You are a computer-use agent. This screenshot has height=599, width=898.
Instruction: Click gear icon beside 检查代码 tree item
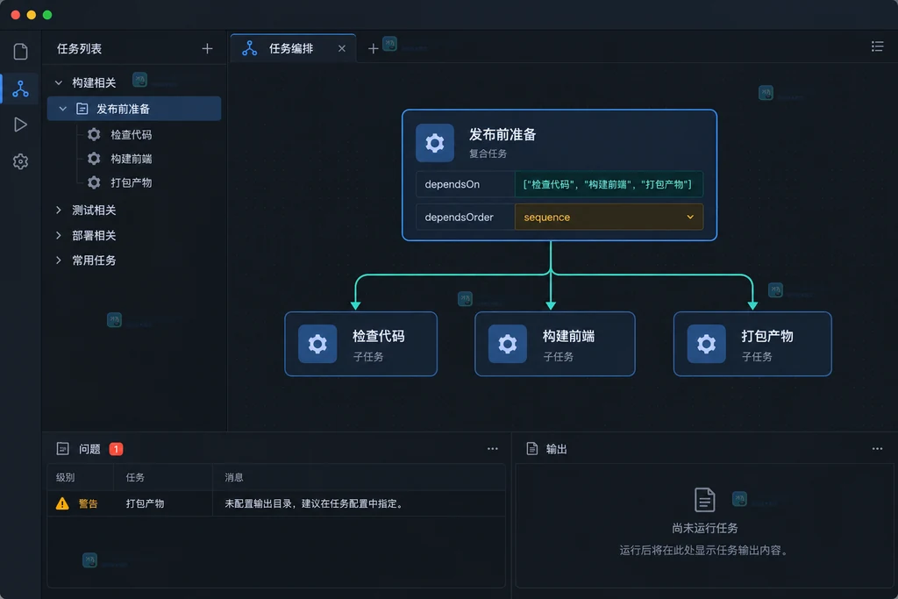tap(94, 134)
